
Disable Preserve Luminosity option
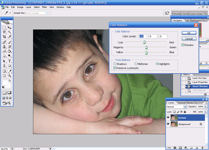pos(115,68)
